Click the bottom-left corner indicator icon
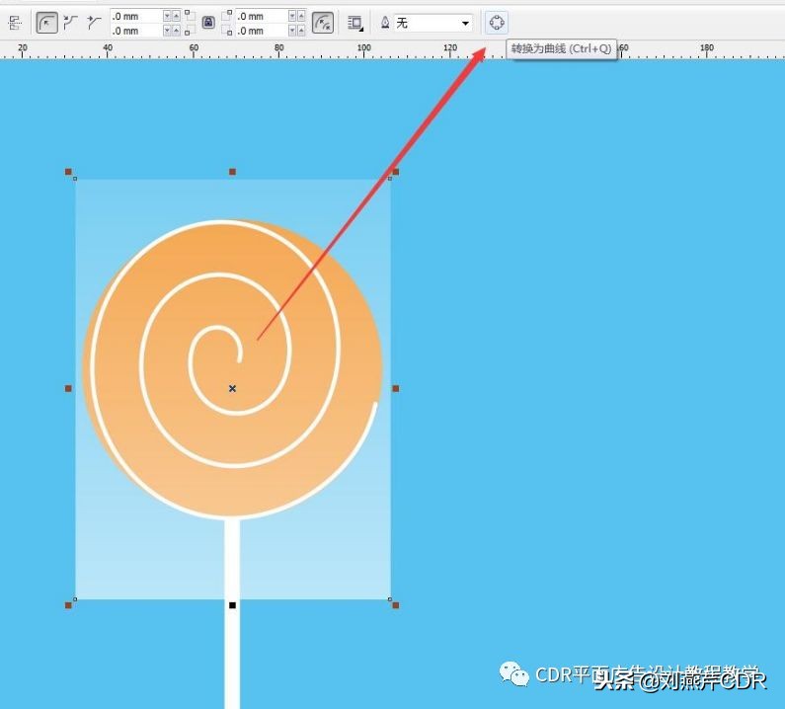The width and height of the screenshot is (785, 709). point(190,31)
